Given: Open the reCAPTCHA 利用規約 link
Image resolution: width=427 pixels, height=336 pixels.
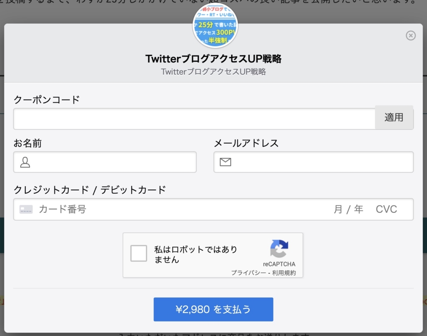Looking at the screenshot, I should tap(284, 273).
